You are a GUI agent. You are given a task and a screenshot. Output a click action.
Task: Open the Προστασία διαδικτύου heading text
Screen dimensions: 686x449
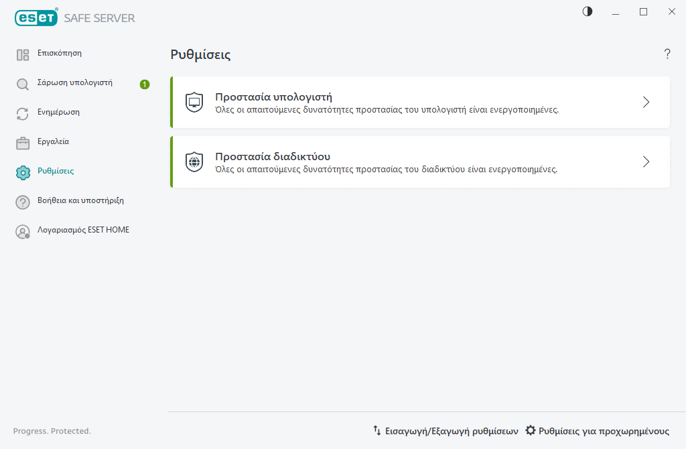coord(273,156)
